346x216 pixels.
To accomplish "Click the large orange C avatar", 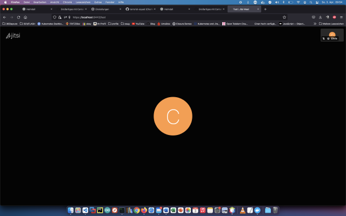I will point(173,116).
